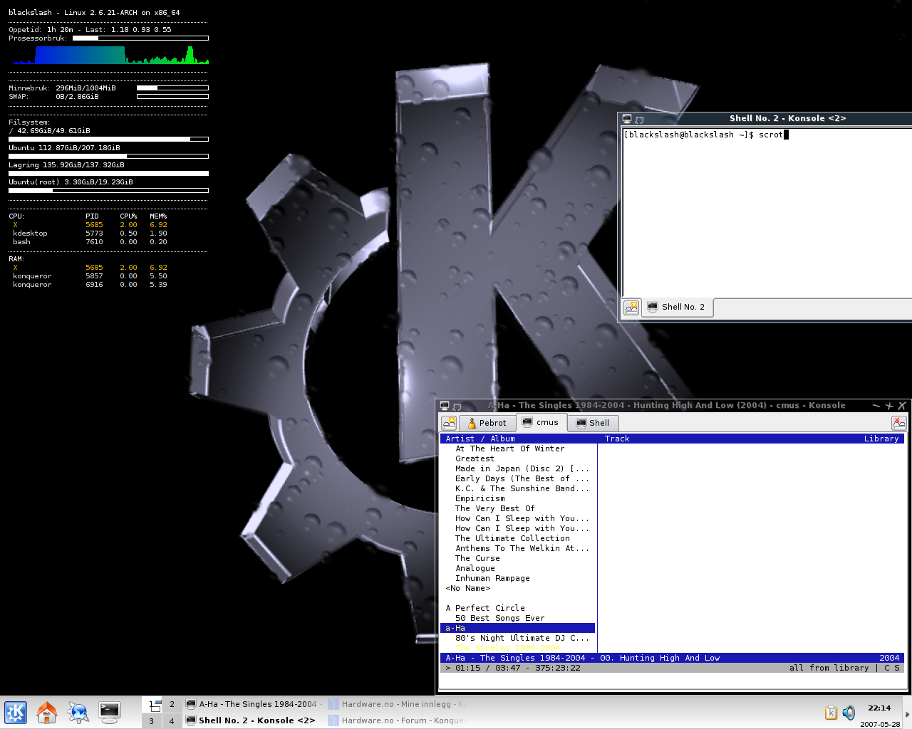Click sticky pin icon in Shell No. 2 titlebar

coord(639,119)
